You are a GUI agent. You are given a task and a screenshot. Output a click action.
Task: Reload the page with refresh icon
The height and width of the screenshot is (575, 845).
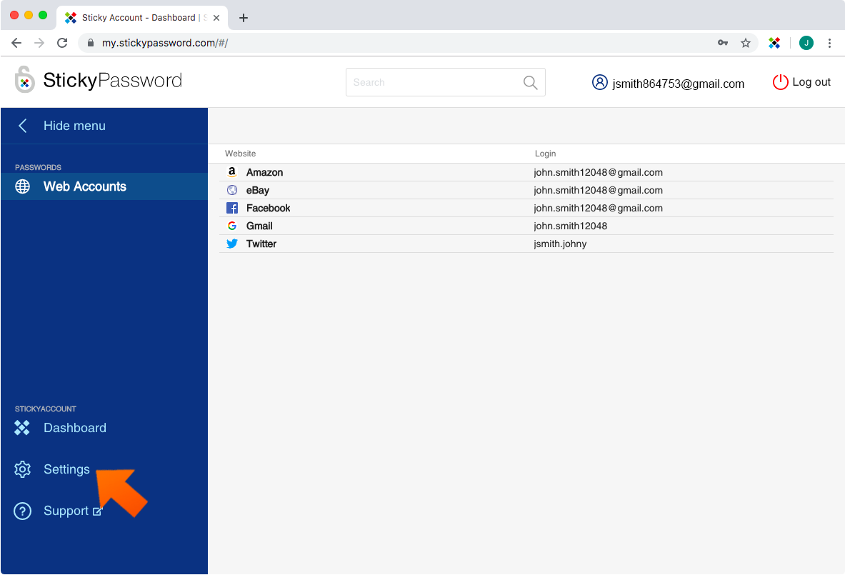pos(63,43)
